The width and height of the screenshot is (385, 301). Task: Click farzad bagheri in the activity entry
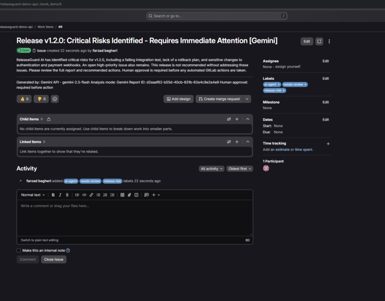[x=39, y=181]
